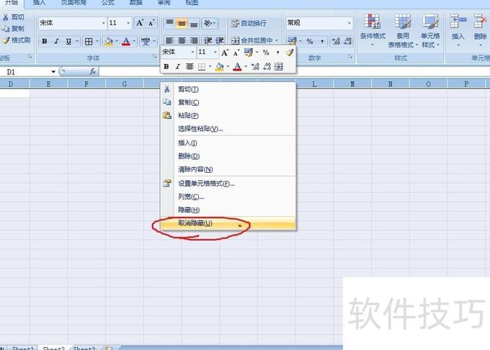Switch to the Sheet1 worksheet tab
The image size is (490, 350).
pos(22,348)
